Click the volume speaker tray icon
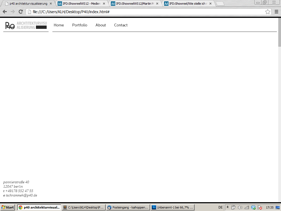 (240, 207)
